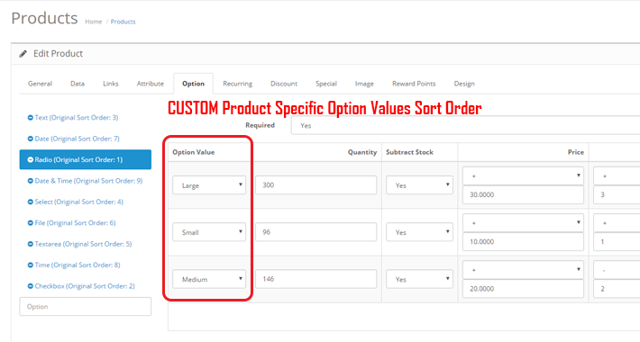Click the price field showing 30.0000
Screen dimensions: 640x342
(523, 194)
